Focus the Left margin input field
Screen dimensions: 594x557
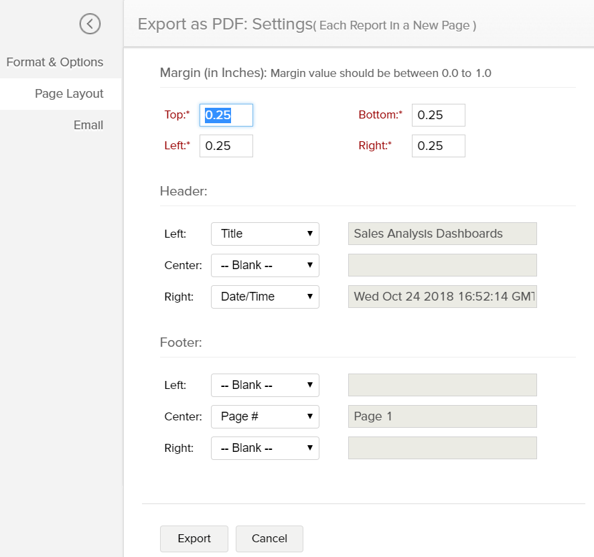[x=226, y=146]
